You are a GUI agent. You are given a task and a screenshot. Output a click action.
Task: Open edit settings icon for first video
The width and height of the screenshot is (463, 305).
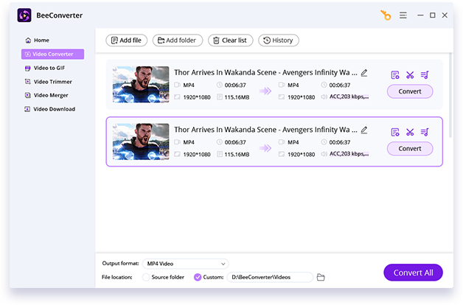[395, 74]
